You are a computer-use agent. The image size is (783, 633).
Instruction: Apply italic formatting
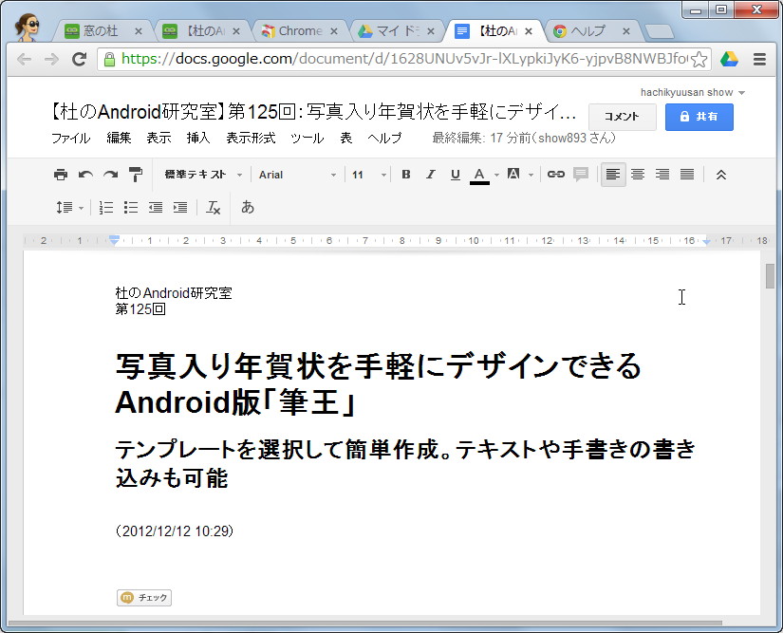pyautogui.click(x=428, y=175)
